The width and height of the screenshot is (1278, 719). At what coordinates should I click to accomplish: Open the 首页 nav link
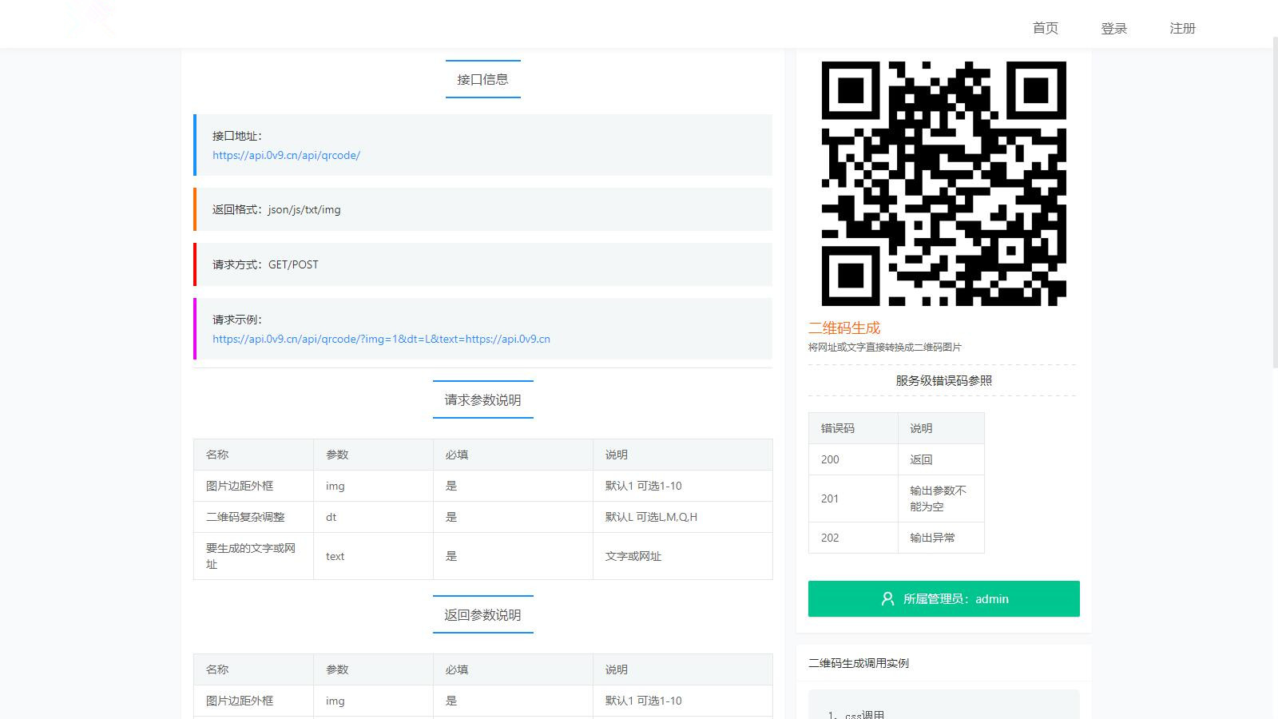coord(1045,28)
